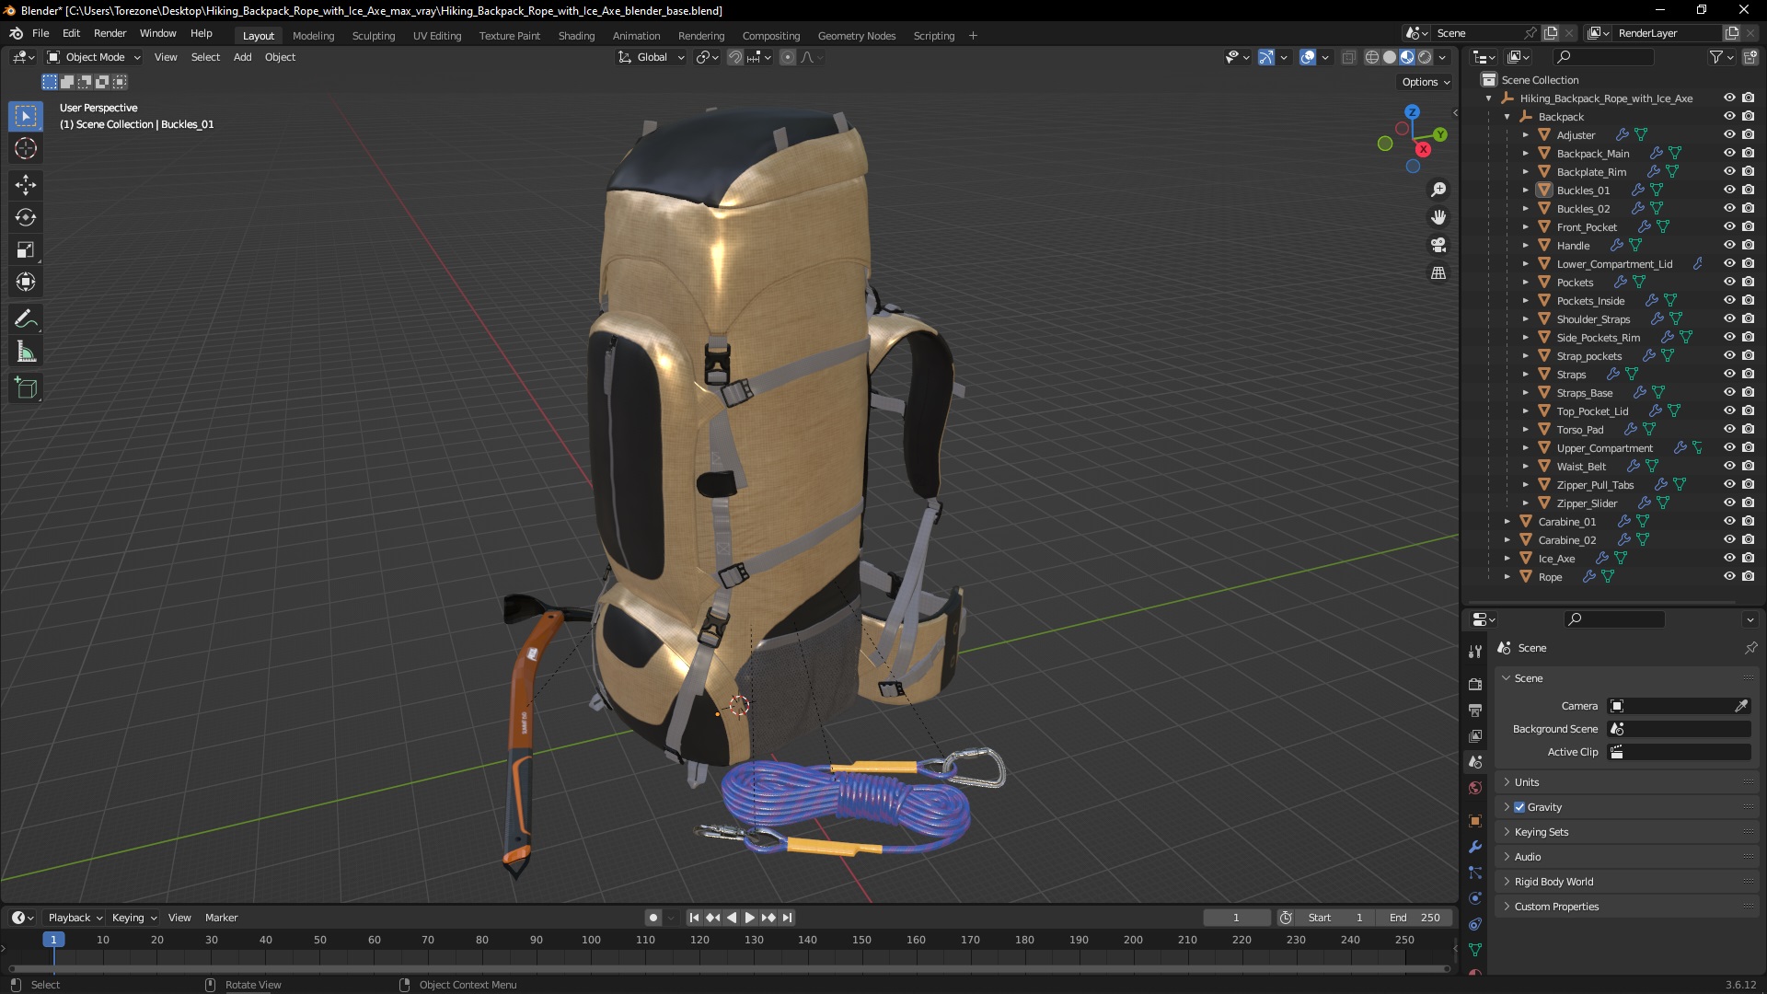Switch to wireframe viewport shading
The image size is (1767, 994).
(1372, 57)
